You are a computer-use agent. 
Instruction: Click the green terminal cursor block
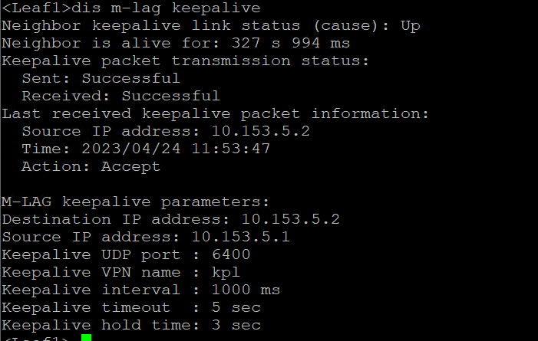click(x=86, y=338)
